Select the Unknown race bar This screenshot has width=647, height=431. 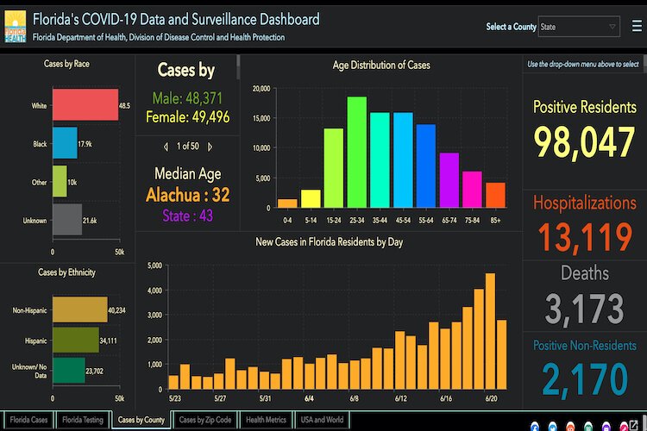67,220
